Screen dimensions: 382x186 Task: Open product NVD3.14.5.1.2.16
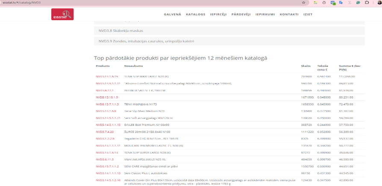[108, 180]
